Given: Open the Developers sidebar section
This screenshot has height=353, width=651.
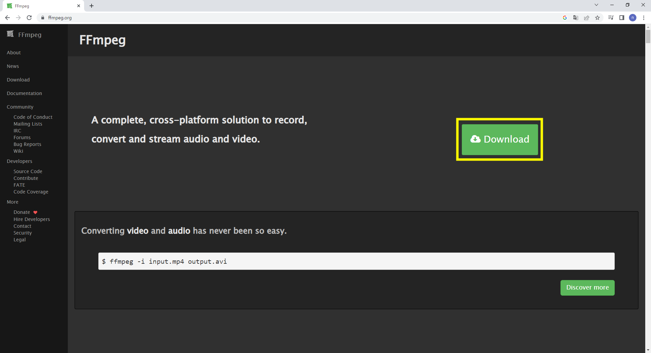Looking at the screenshot, I should (x=20, y=161).
